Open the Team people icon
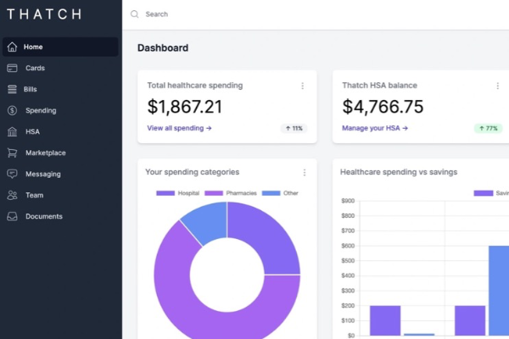 pyautogui.click(x=12, y=195)
